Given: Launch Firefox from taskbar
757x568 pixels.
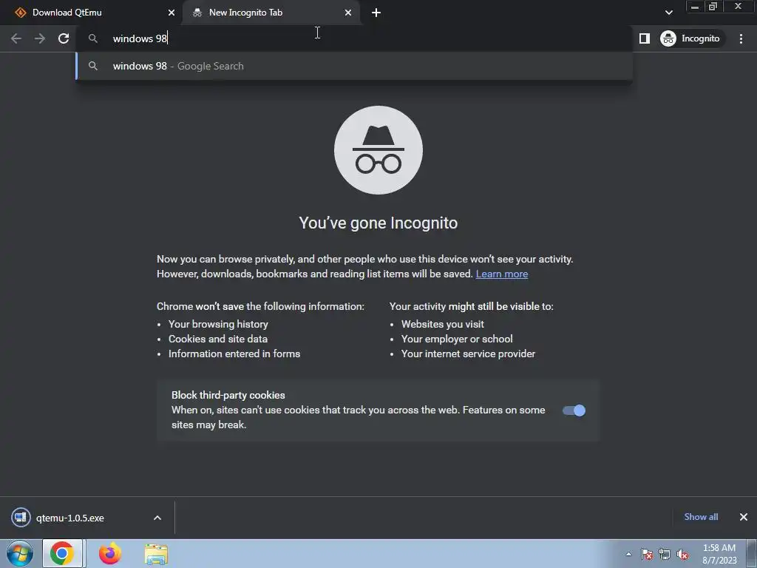Looking at the screenshot, I should (x=110, y=553).
